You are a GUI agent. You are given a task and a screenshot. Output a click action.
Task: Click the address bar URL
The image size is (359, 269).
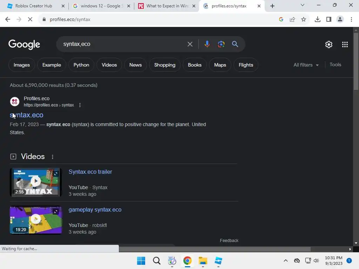(70, 20)
